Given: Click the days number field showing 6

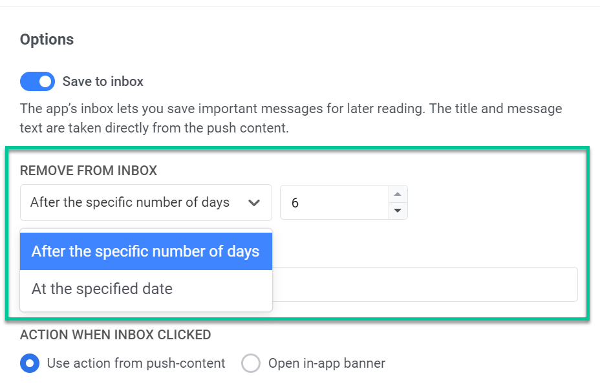Looking at the screenshot, I should pyautogui.click(x=333, y=203).
